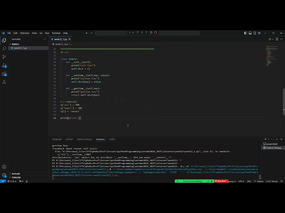
Task: Click debug Step Over button
Action: click(x=138, y=32)
